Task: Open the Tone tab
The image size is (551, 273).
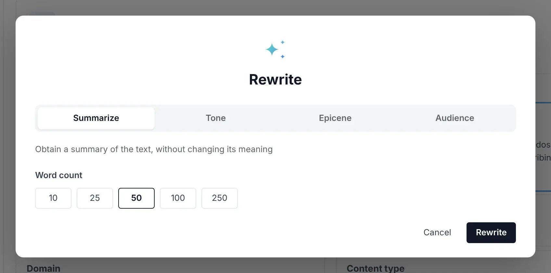Action: coord(216,118)
